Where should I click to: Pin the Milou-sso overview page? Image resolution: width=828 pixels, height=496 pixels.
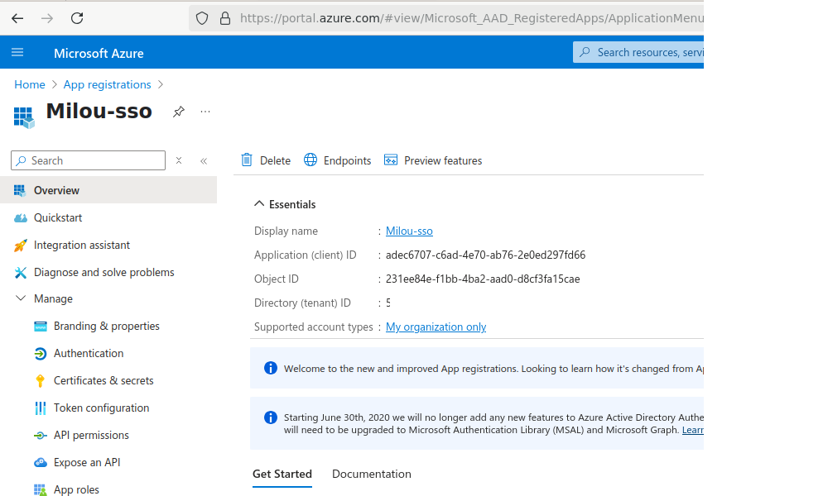[x=178, y=111]
